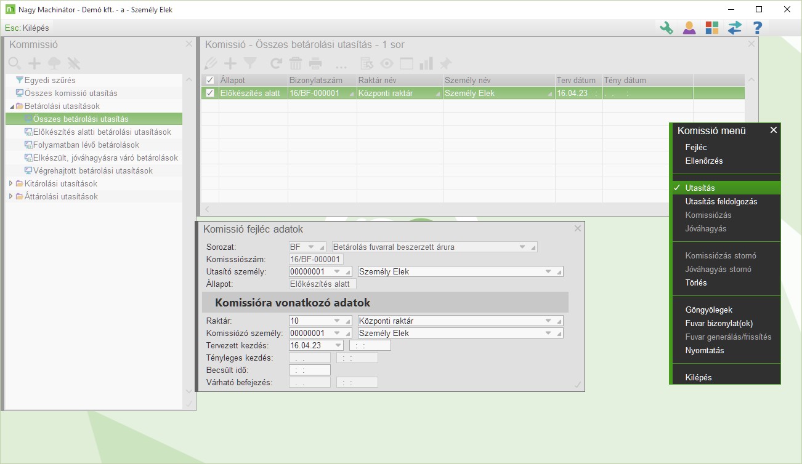Click the bar chart icon in list toolbar
The width and height of the screenshot is (802, 464).
[426, 63]
